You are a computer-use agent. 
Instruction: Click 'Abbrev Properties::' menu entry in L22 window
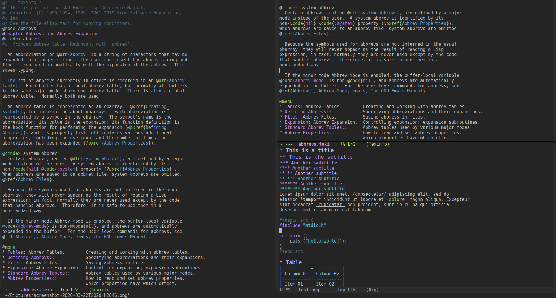coord(32,278)
